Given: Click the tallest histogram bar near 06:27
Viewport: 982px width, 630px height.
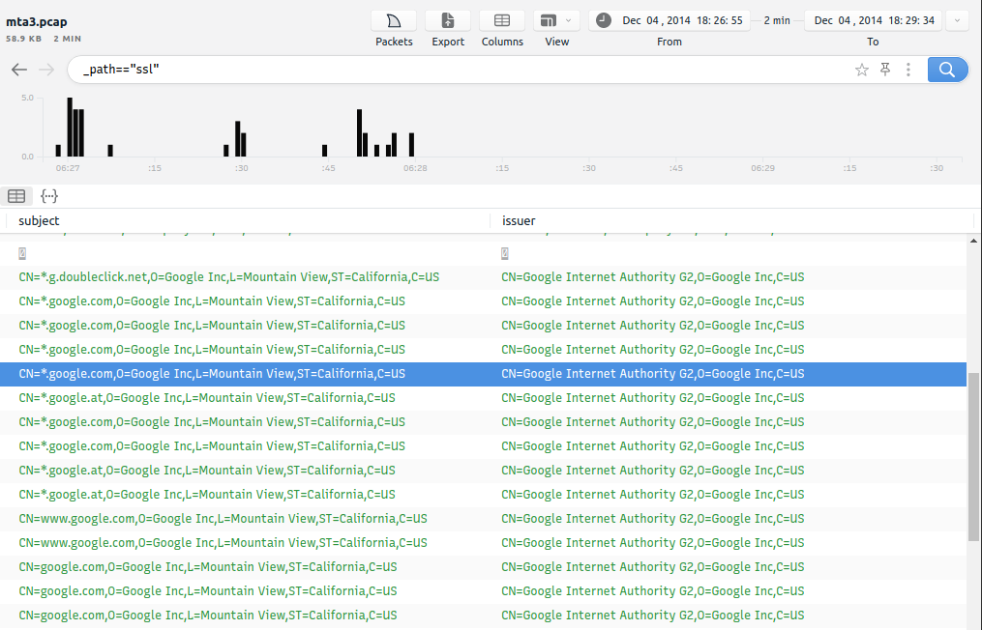Looking at the screenshot, I should [70, 127].
